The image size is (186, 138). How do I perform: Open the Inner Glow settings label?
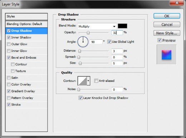click(x=19, y=51)
